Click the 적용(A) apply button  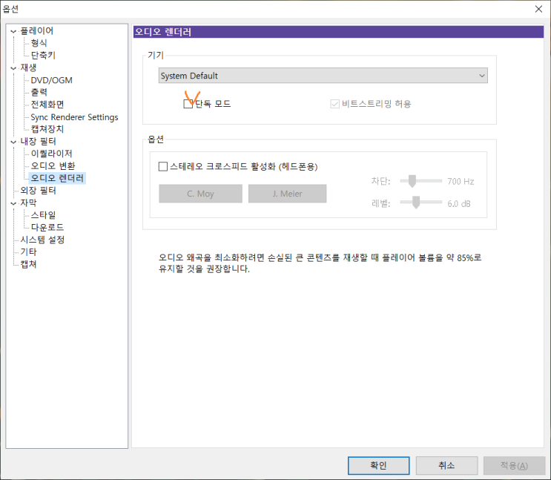click(x=514, y=466)
